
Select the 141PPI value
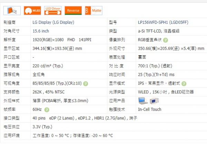pos(85,40)
